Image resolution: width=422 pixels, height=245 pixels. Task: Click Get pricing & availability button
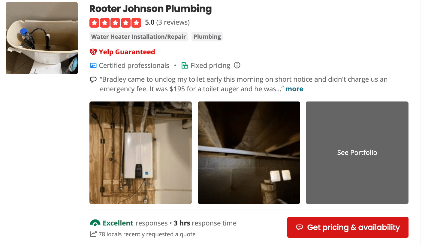348,227
